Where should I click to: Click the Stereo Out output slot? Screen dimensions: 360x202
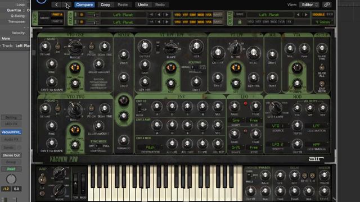[x=11, y=155]
